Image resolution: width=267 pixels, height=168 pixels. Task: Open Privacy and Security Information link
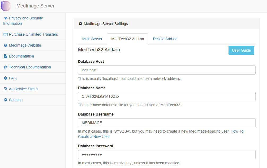pyautogui.click(x=23, y=21)
